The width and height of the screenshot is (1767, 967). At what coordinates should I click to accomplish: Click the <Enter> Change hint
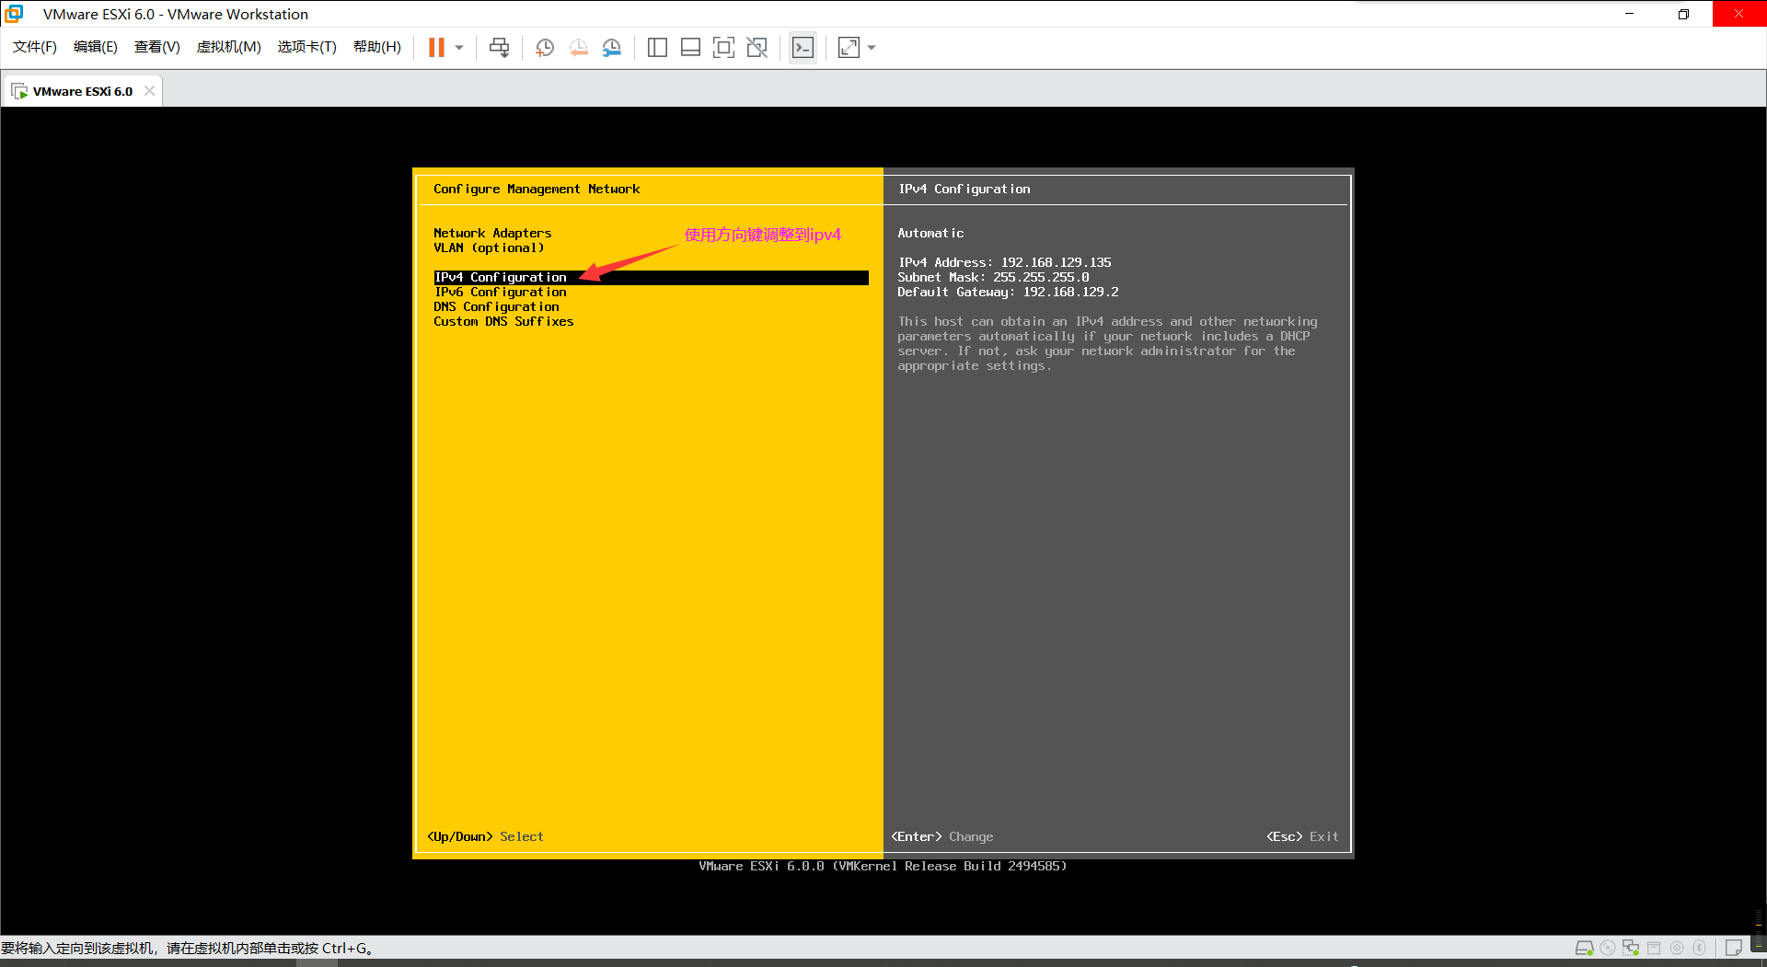[x=942, y=837]
